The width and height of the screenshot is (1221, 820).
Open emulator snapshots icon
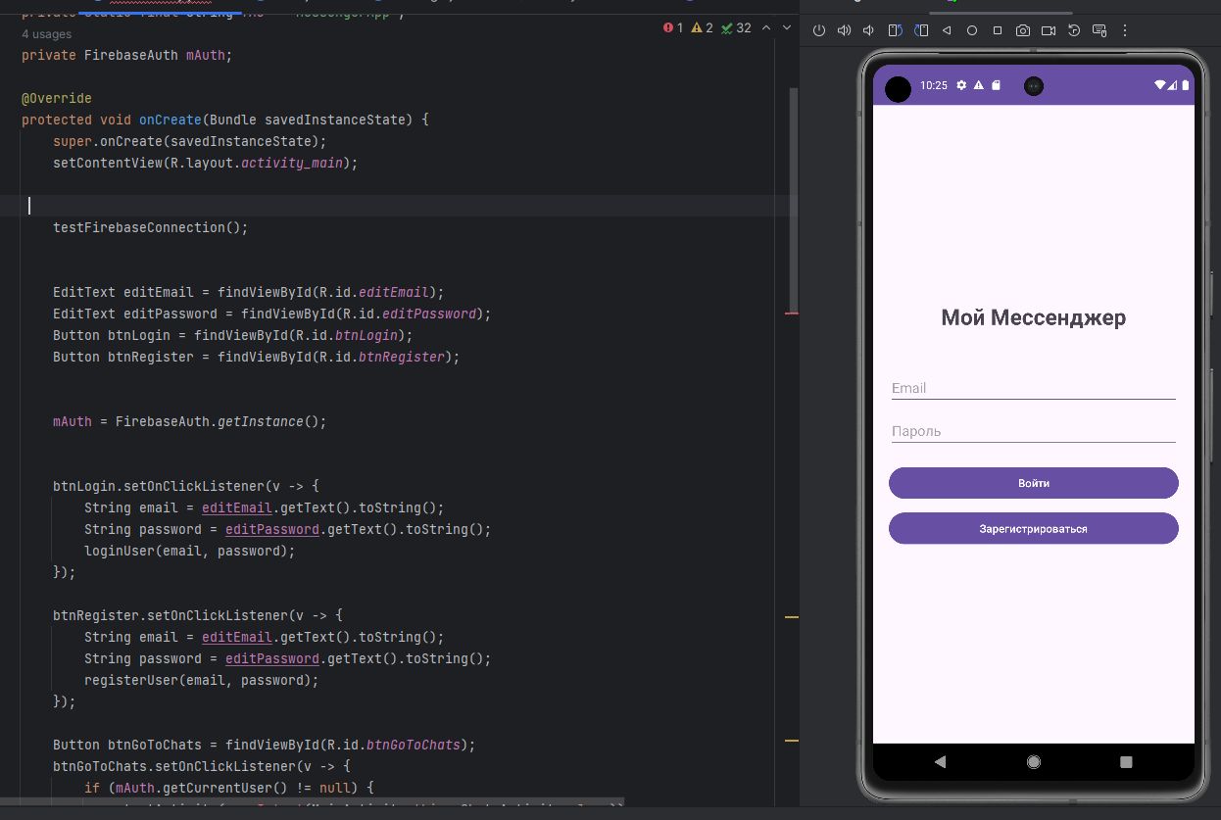[1074, 30]
